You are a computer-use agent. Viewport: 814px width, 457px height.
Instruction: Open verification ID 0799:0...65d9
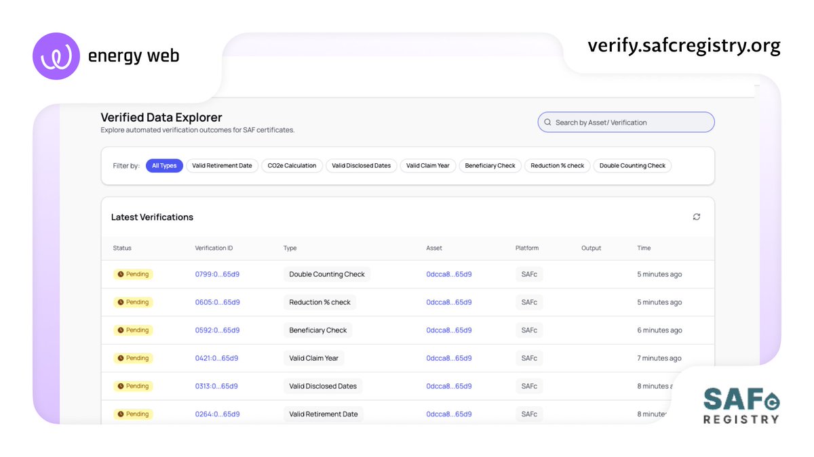tap(217, 274)
